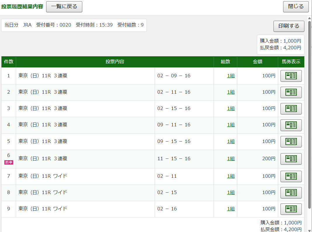The width and height of the screenshot is (312, 232).
Task: Open 1組 link for 09-15-16 row
Action: tap(231, 142)
